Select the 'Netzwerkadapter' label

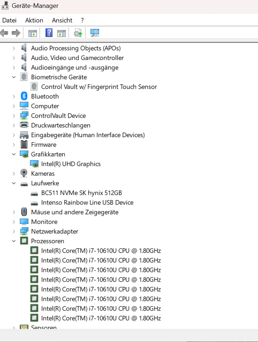pyautogui.click(x=55, y=231)
